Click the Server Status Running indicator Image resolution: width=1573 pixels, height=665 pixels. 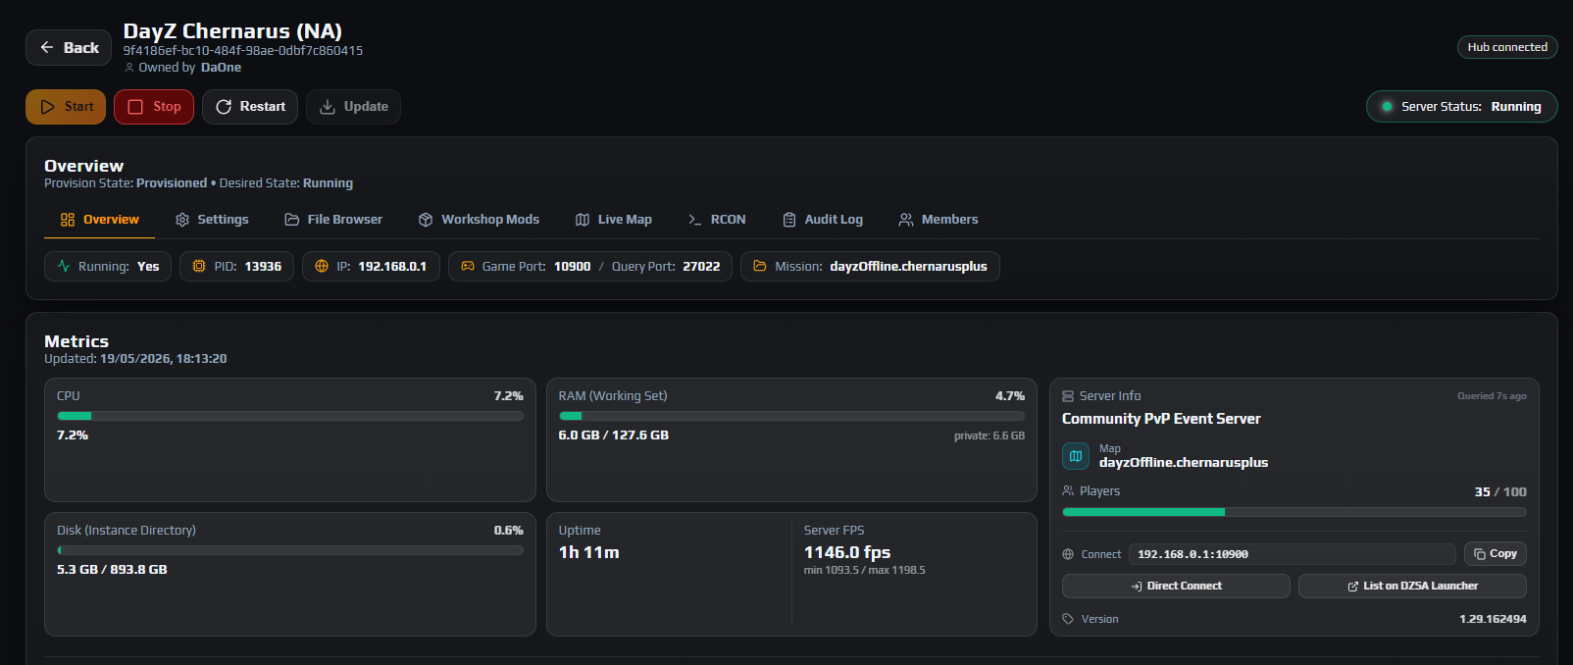pos(1462,107)
